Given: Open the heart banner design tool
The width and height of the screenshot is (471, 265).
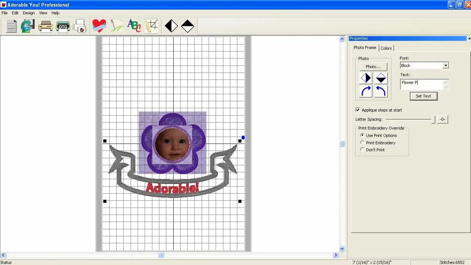Looking at the screenshot, I should [99, 25].
